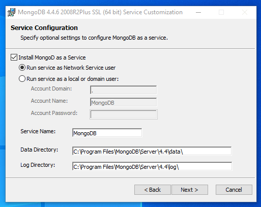Click inside the Log Directory path field
The image size is (261, 207).
[152, 166]
